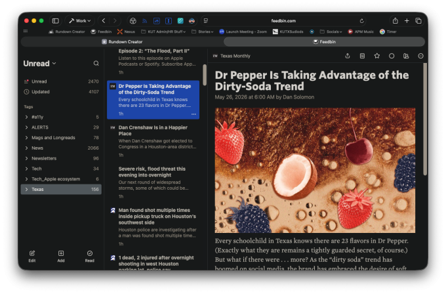Open Episode 2: The Flood, Part II entry
Image resolution: width=446 pixels, height=294 pixels.
pyautogui.click(x=153, y=62)
